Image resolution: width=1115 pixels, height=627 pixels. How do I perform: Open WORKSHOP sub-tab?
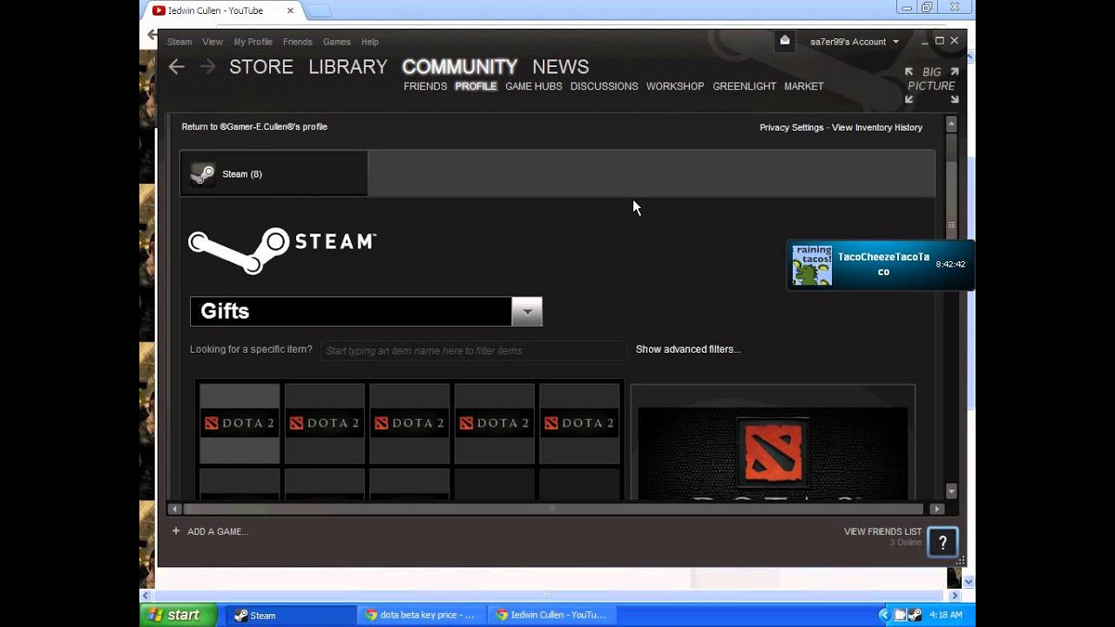coord(675,86)
